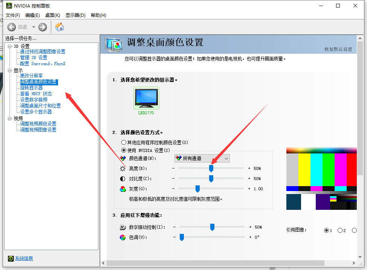
Task: Click the 系统信息 link
Action: 24,258
